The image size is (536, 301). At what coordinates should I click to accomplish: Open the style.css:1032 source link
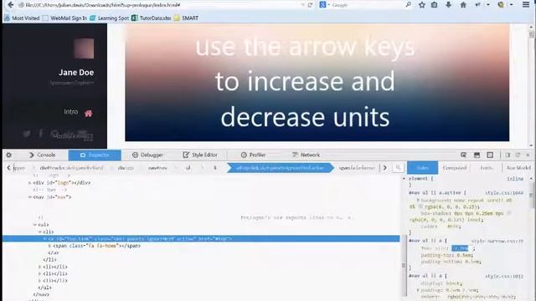(504, 276)
